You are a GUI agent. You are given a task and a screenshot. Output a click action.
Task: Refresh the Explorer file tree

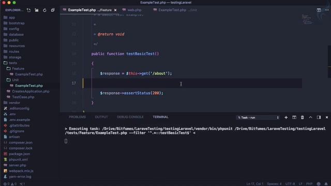pyautogui.click(x=44, y=10)
